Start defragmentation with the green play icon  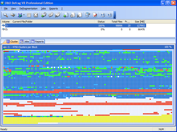tap(20, 15)
